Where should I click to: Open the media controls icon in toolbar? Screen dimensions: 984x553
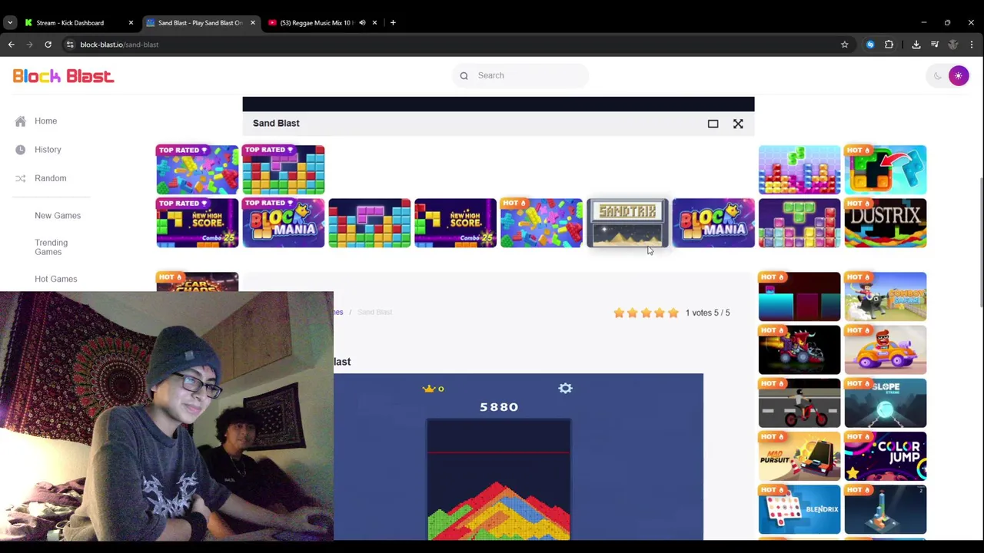tap(935, 45)
